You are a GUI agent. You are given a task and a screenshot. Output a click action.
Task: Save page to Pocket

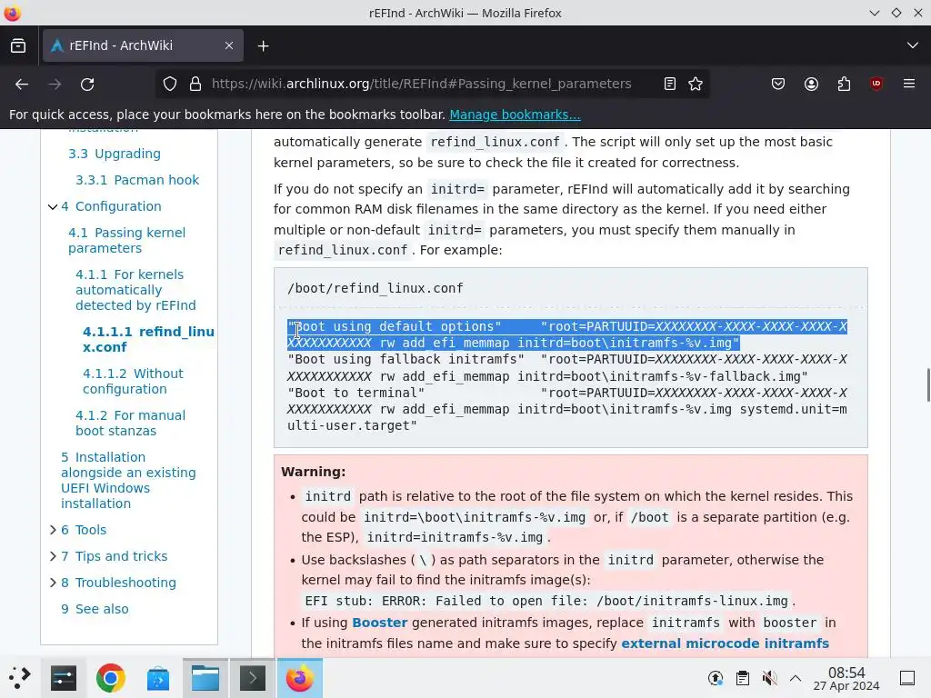(x=778, y=85)
